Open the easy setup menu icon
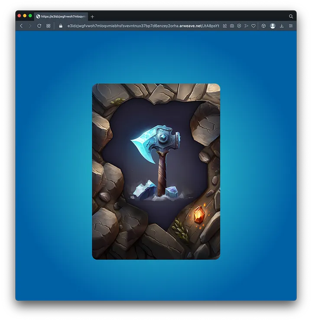Viewport: 312px width, 321px height. coord(291,26)
